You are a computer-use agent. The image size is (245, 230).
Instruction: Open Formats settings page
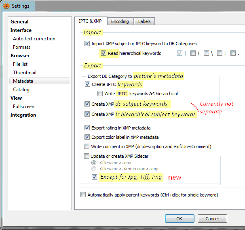click(x=21, y=47)
